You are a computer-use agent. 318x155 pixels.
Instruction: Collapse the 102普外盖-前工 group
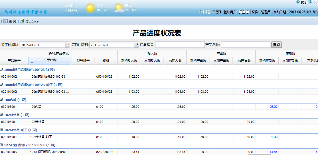click(x=1, y=130)
